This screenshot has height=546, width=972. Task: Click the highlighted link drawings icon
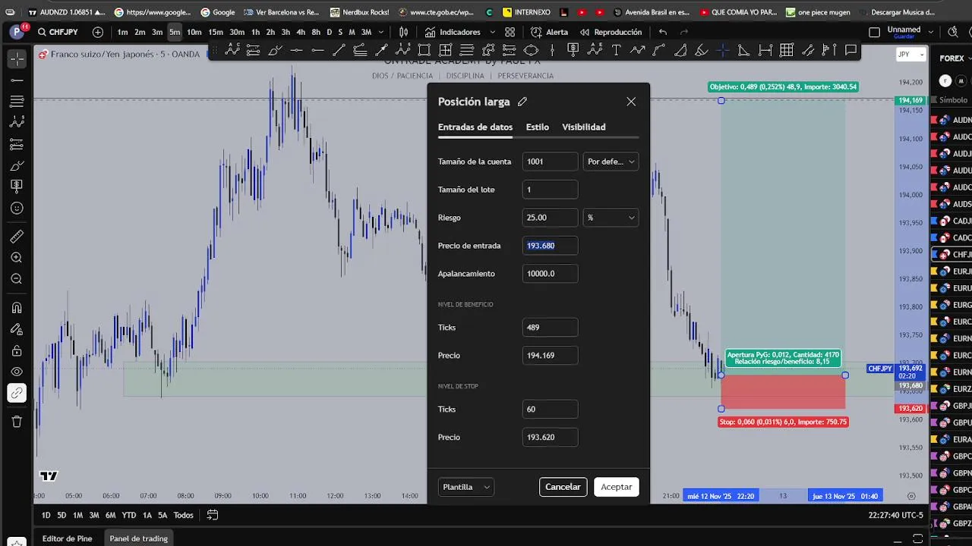(17, 393)
